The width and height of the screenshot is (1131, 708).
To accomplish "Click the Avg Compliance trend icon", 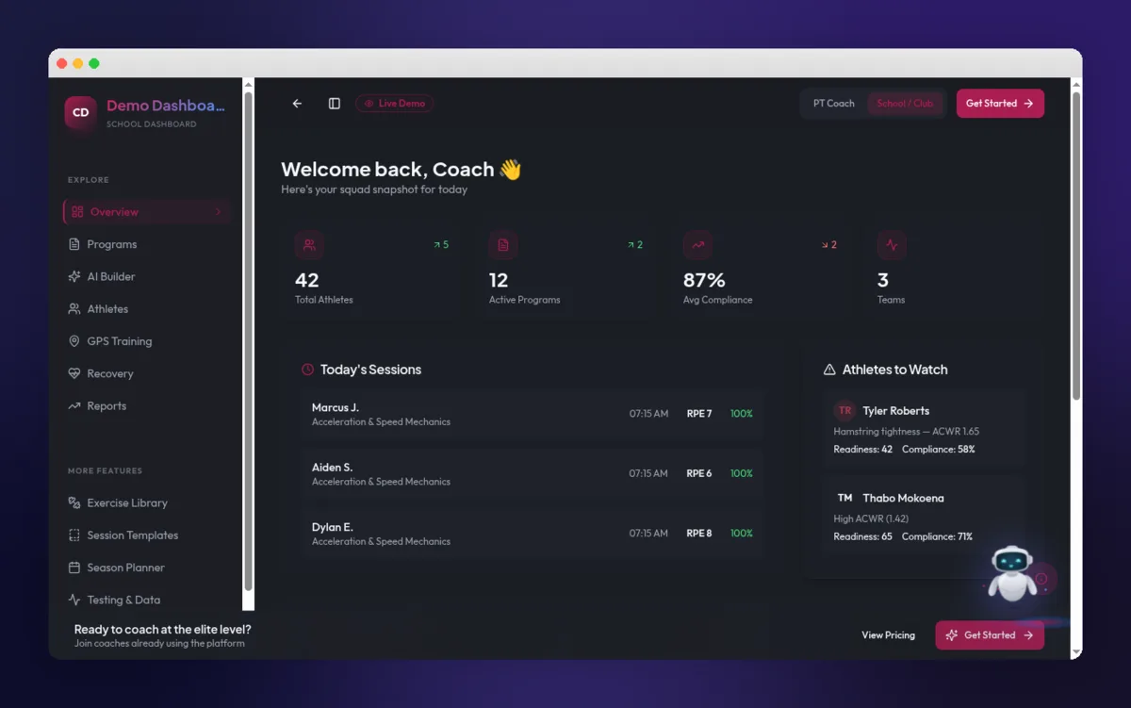I will [x=697, y=245].
